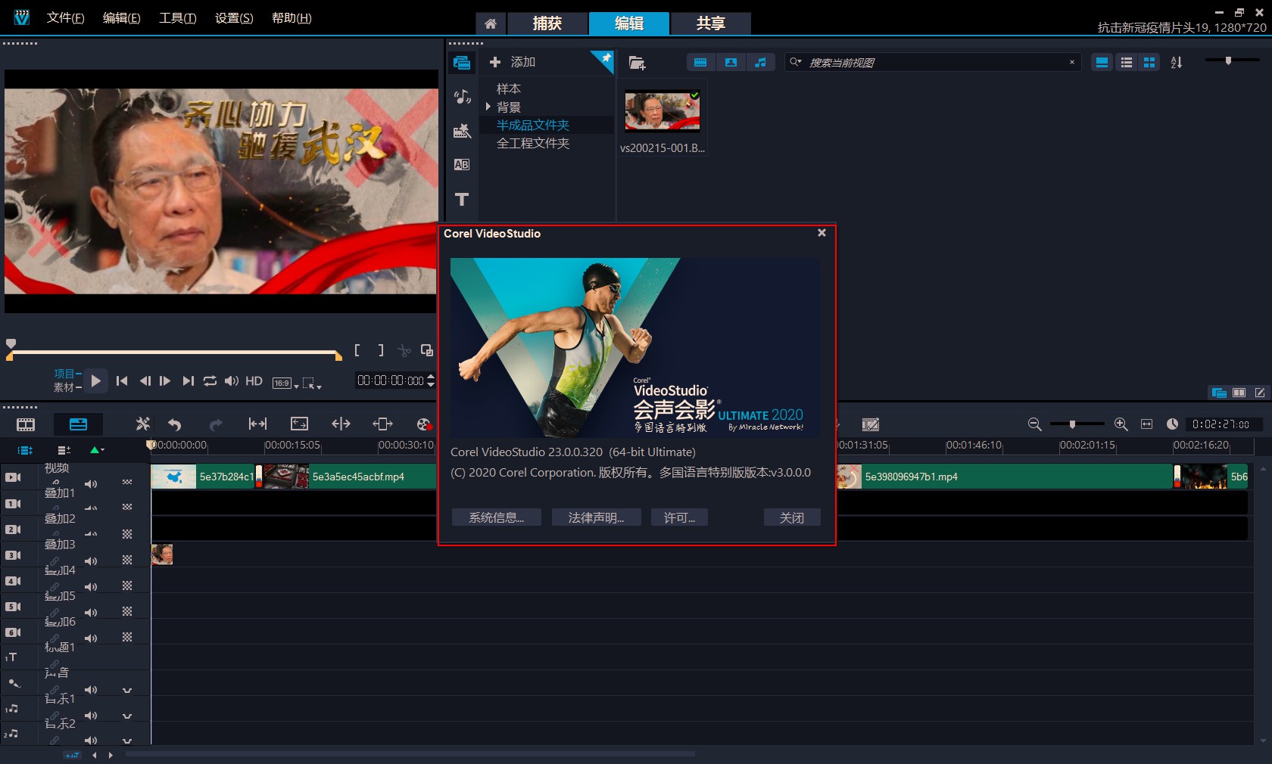This screenshot has width=1272, height=764.
Task: Open the resize/crop mode dropdown
Action: 312,384
